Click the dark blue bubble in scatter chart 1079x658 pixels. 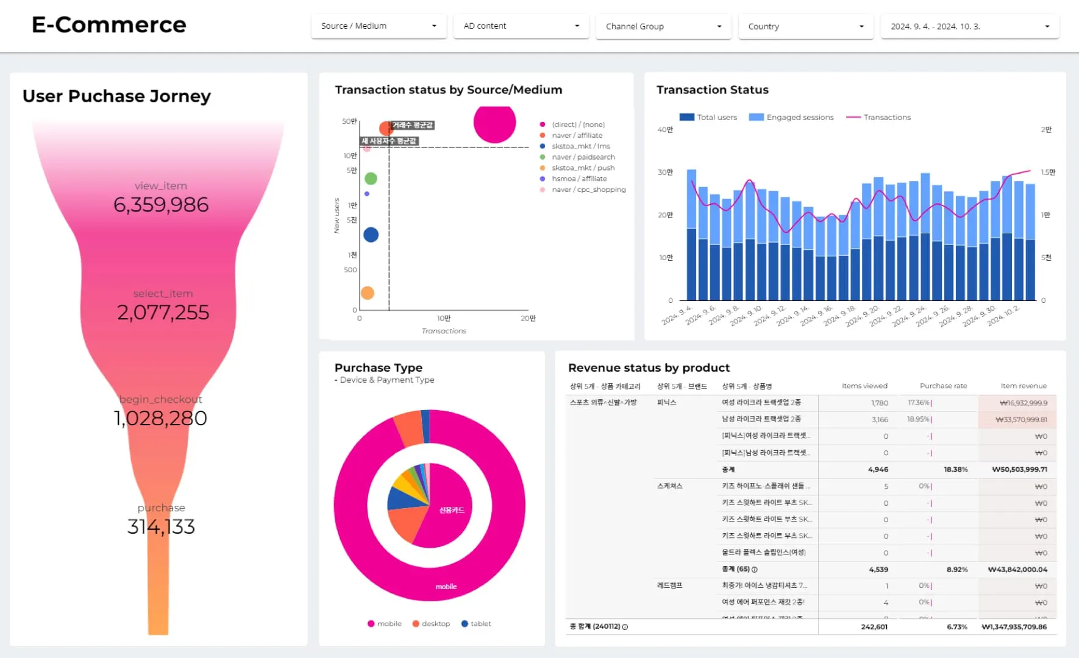371,235
